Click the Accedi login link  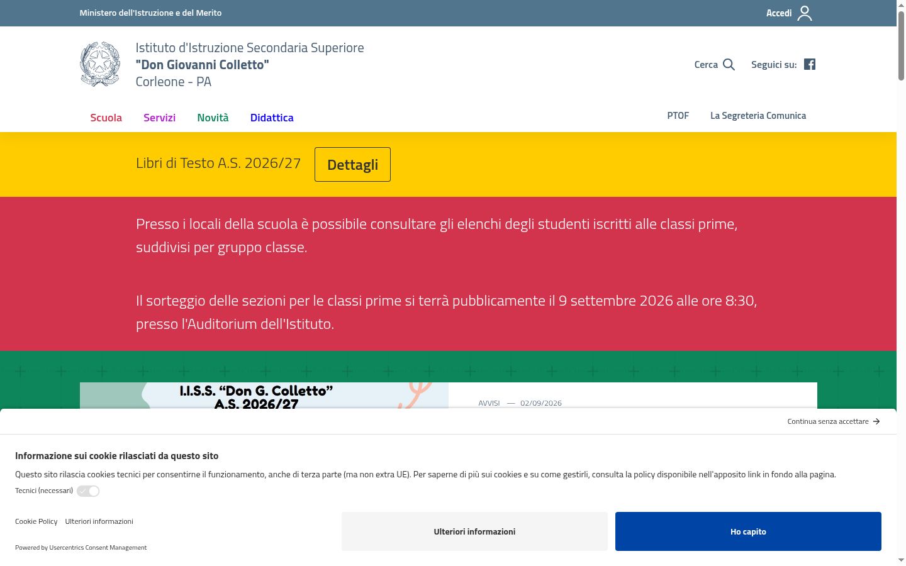(x=778, y=13)
